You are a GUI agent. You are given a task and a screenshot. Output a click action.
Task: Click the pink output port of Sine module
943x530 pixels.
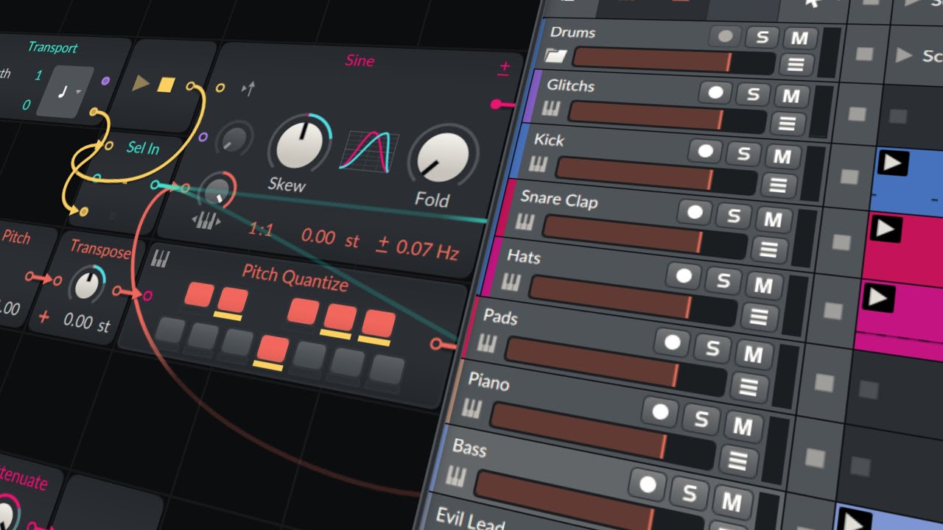(x=497, y=104)
